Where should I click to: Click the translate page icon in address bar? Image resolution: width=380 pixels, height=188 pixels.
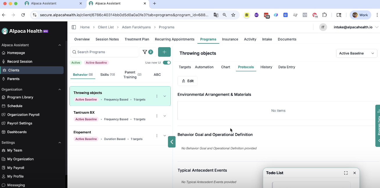click(216, 15)
